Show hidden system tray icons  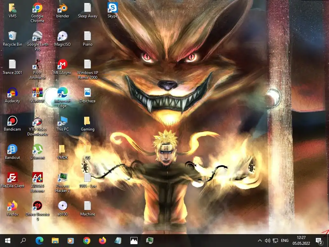(260, 241)
